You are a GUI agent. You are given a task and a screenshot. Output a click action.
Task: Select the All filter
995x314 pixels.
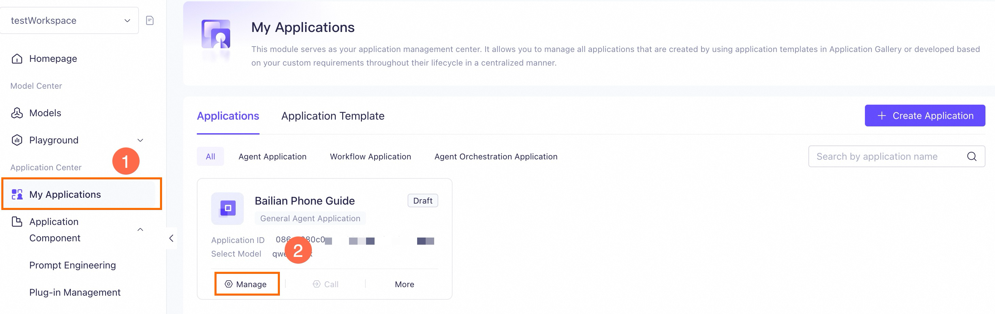(210, 156)
